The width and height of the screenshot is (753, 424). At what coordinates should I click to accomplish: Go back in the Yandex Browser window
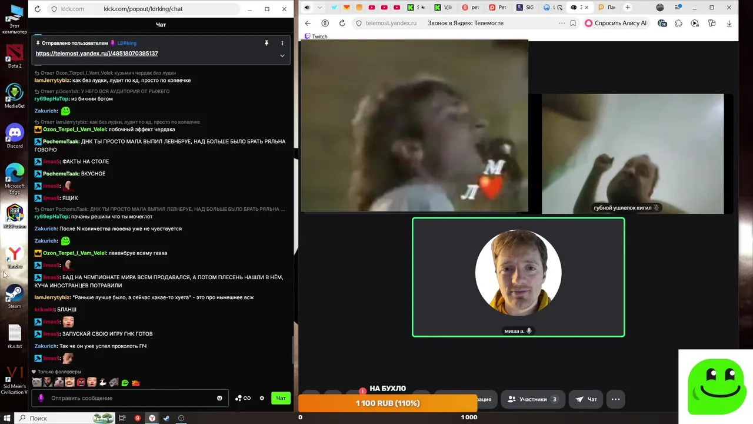click(308, 23)
